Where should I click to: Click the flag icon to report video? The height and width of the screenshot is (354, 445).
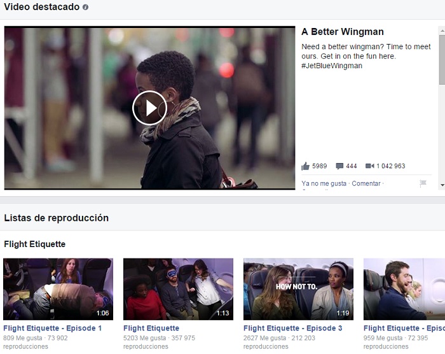tap(423, 183)
